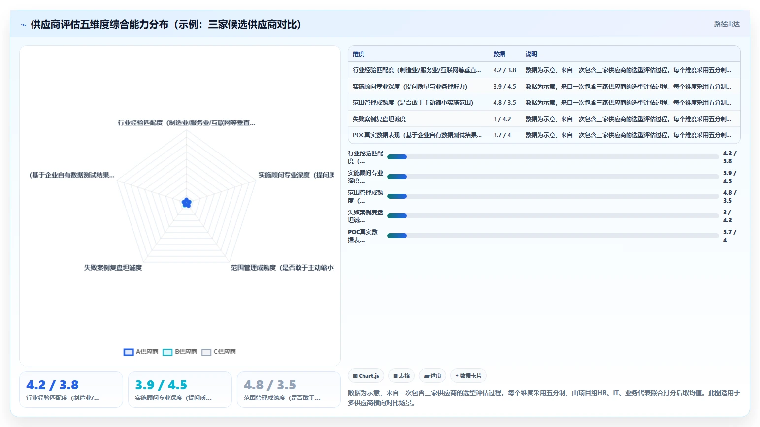This screenshot has width=760, height=427.
Task: Click the blue data polygon in radar center
Action: 187,203
